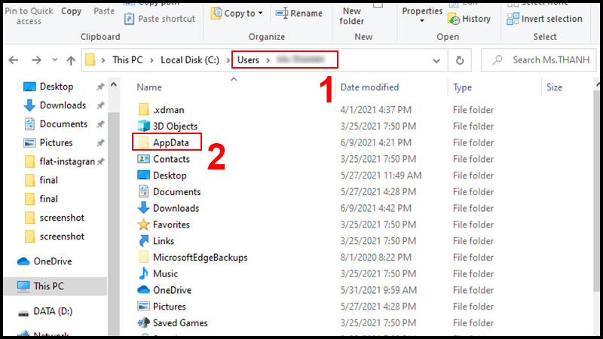Select the Links folder
603x339 pixels.
point(156,241)
